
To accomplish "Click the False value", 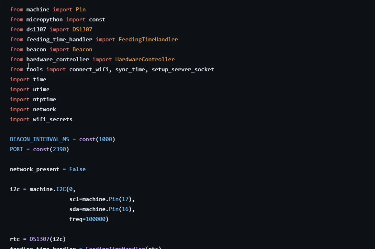I will 77,169.
